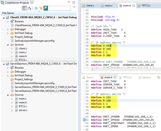Collapse the ClientD_FRDM-K64 project node
Viewport: 161px width, 131px height.
tap(4, 18)
